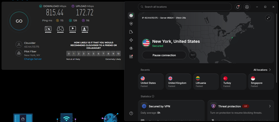Click the 172.72 upload speed value
The height and width of the screenshot is (122, 279).
pos(85,13)
